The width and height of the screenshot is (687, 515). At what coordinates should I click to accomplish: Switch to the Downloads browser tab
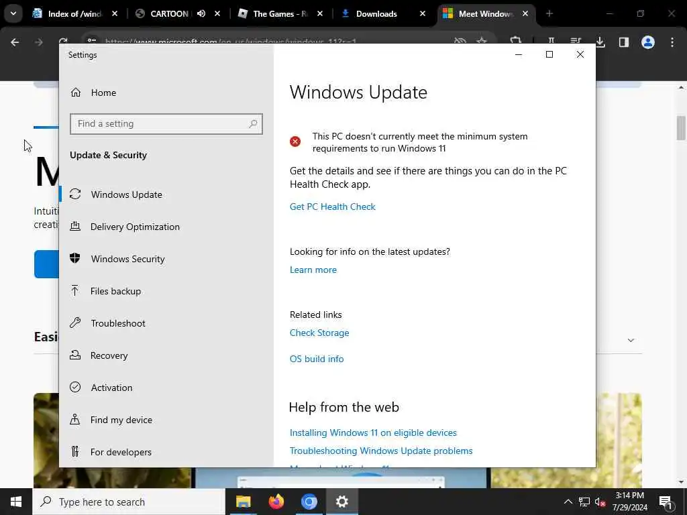376,13
